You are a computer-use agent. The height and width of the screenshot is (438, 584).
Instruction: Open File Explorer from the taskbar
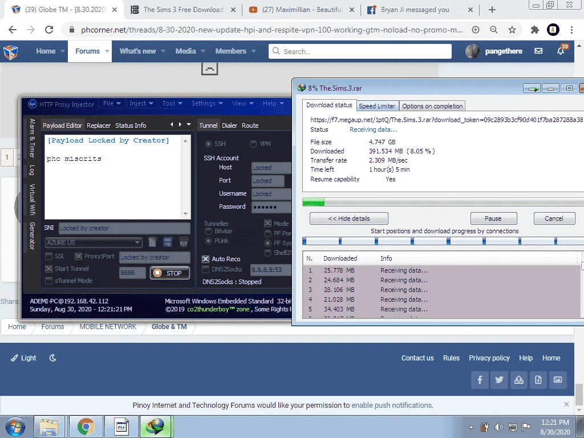click(x=50, y=427)
